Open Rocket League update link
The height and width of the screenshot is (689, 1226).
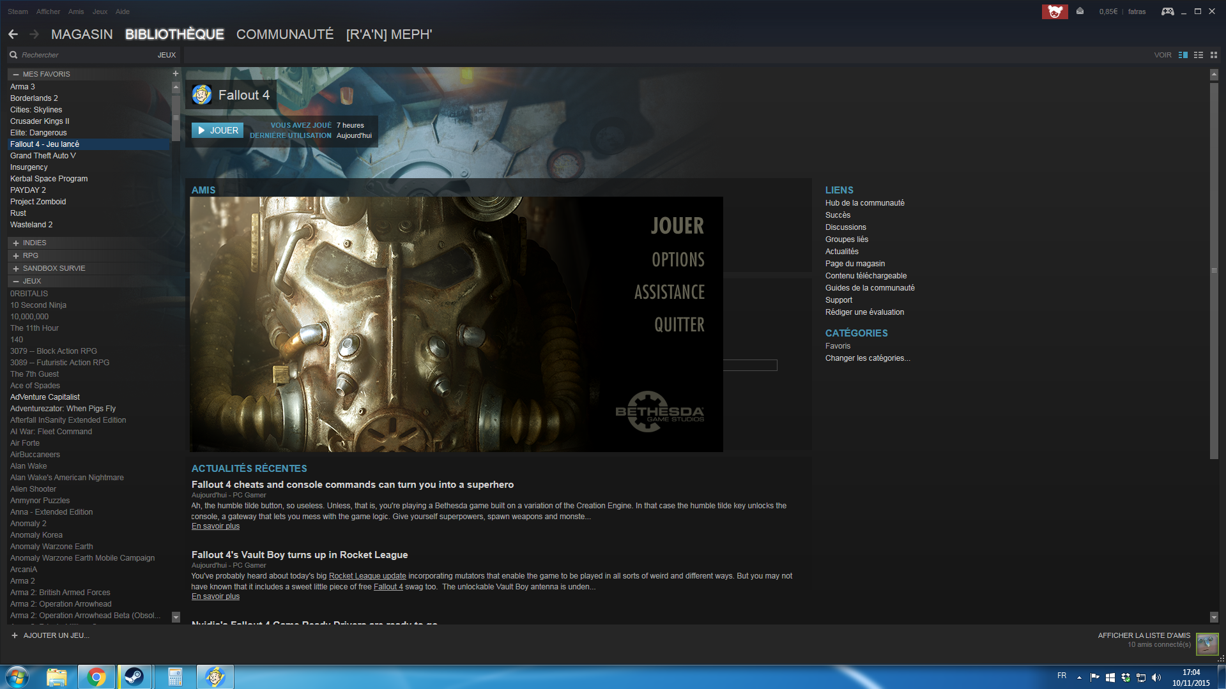click(x=367, y=576)
